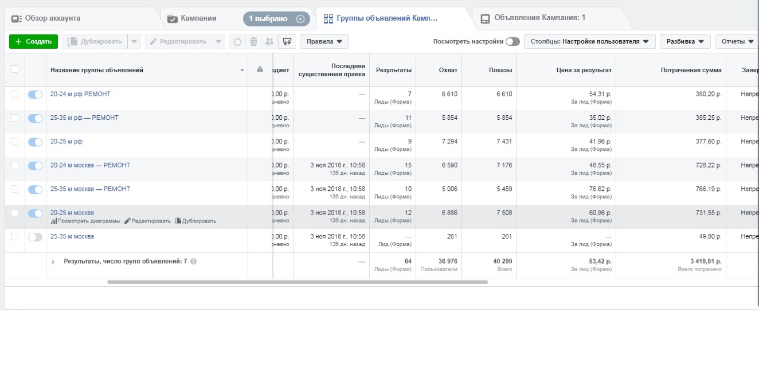Click the circular revert changes icon
The image size is (759, 379).
click(237, 41)
